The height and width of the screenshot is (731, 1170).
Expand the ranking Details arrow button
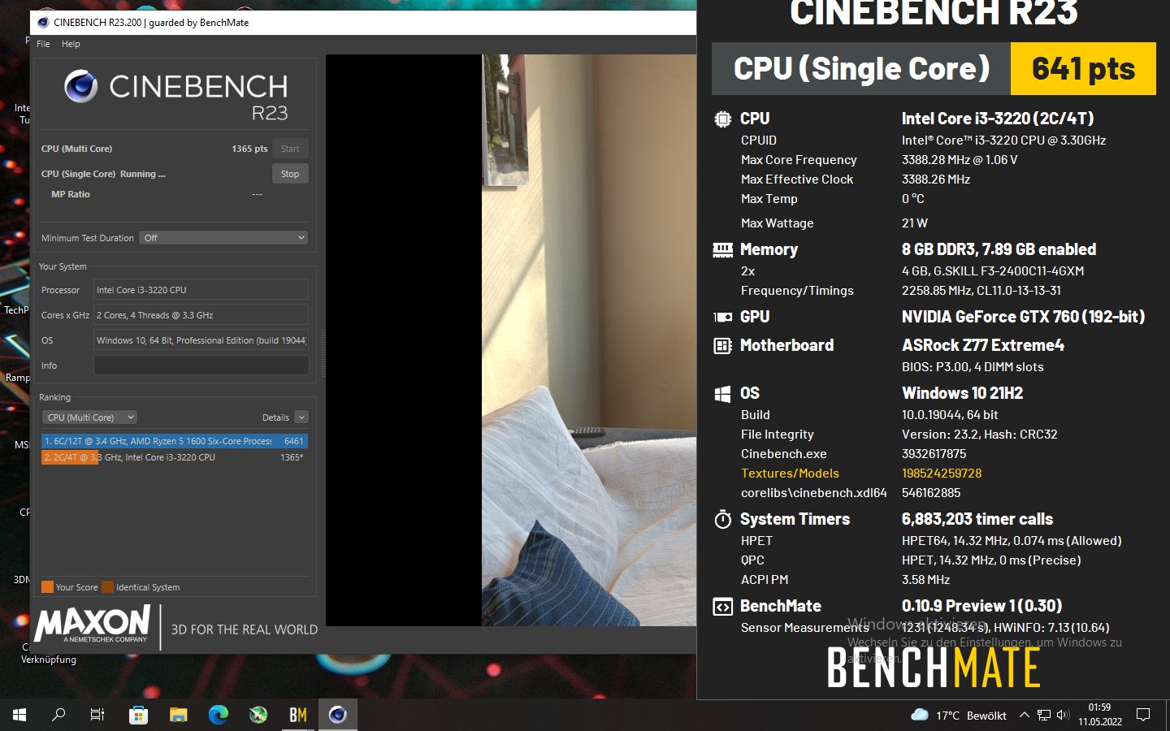click(301, 417)
